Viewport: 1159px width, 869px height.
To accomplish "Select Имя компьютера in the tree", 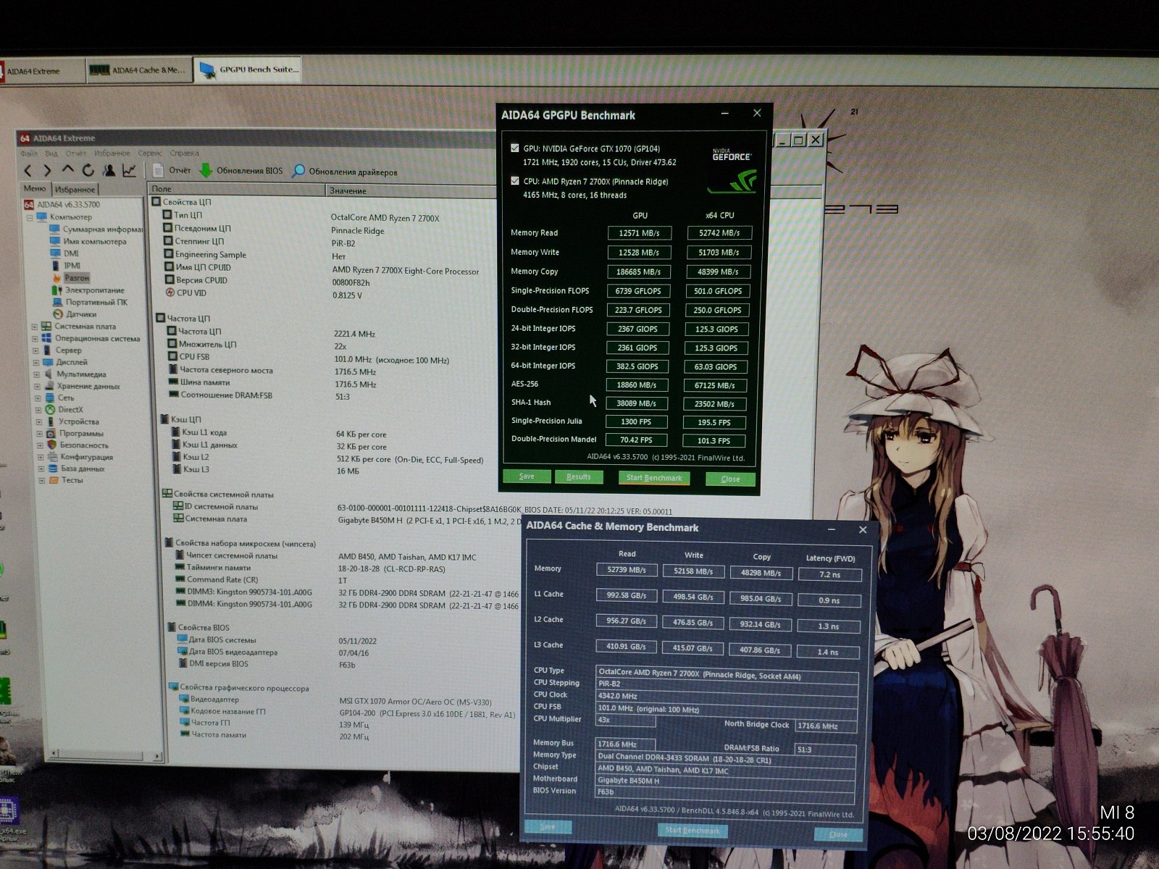I will (87, 241).
